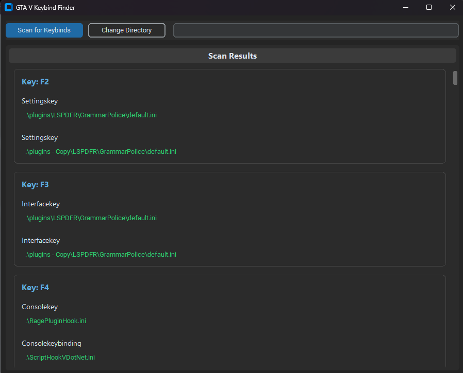Image resolution: width=463 pixels, height=373 pixels.
Task: Minimize the GTA V Keybind Finder window
Action: coord(405,8)
